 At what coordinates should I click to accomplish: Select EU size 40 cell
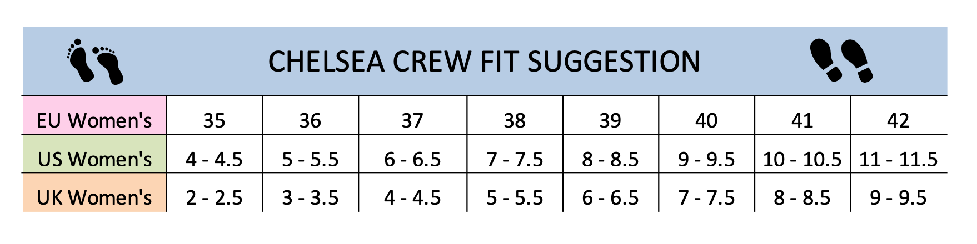coord(706,120)
